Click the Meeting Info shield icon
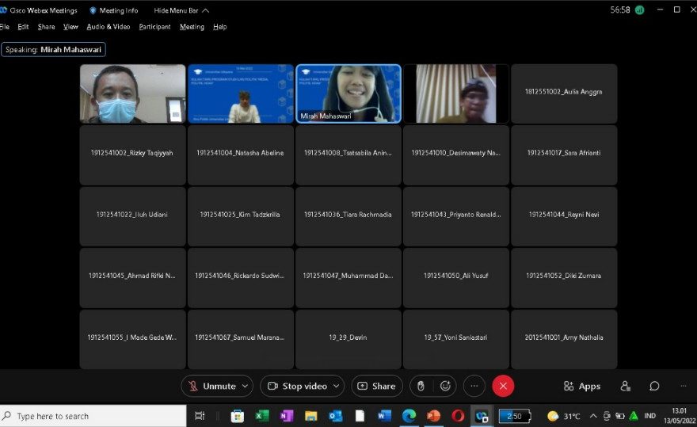 coord(93,10)
